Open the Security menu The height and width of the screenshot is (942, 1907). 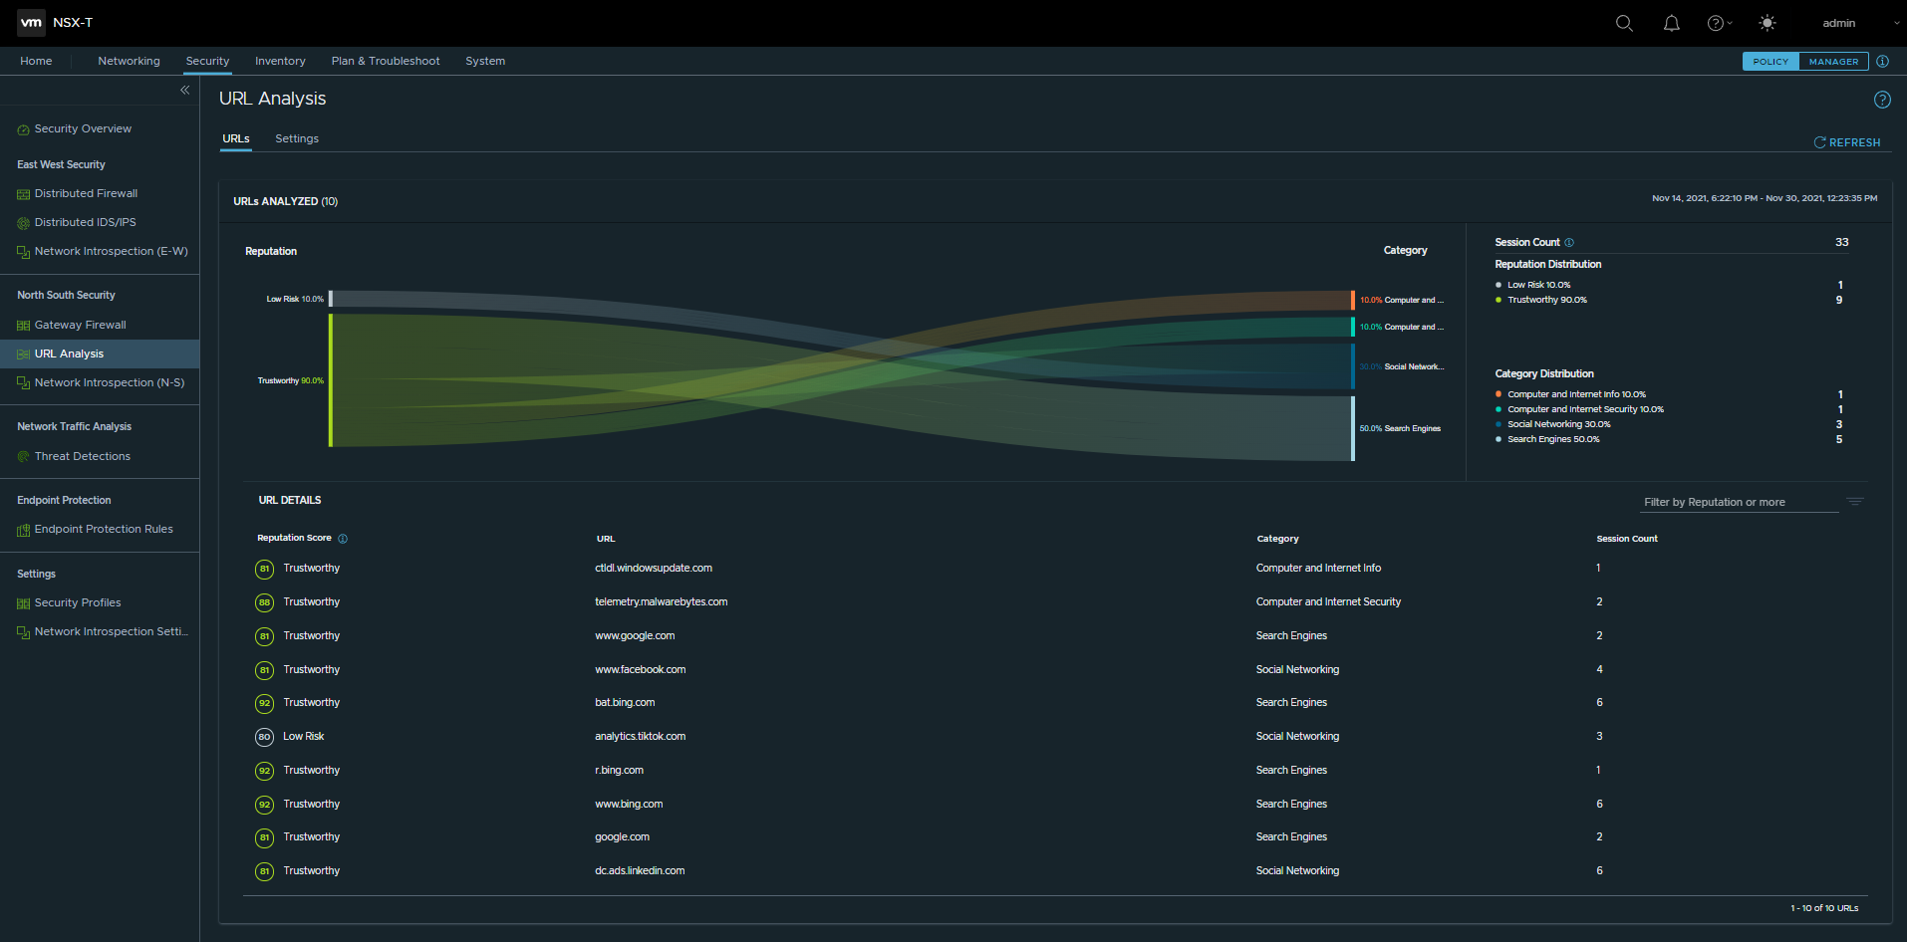[x=207, y=61]
